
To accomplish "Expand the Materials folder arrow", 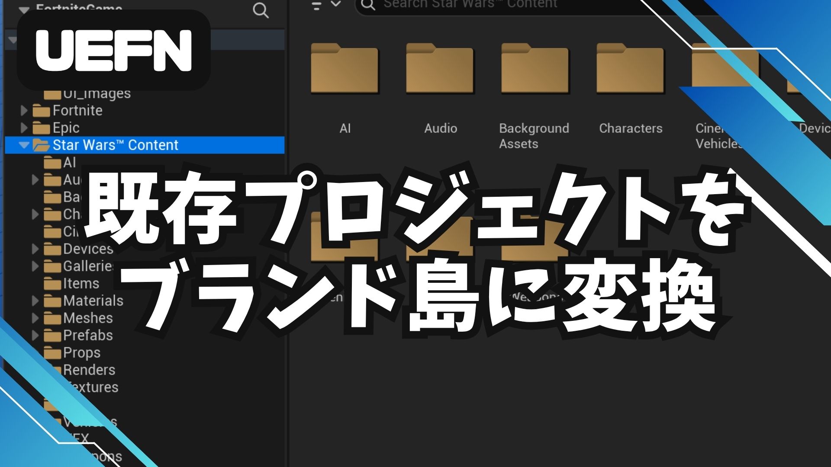I will coord(35,301).
